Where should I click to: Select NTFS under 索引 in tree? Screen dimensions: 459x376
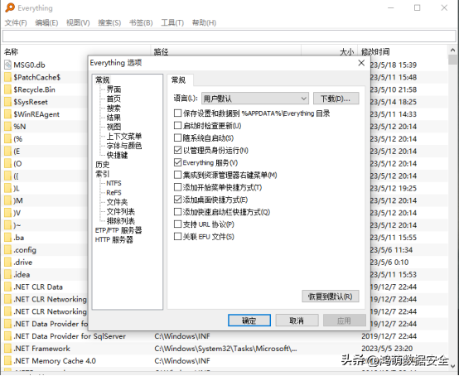tap(114, 183)
